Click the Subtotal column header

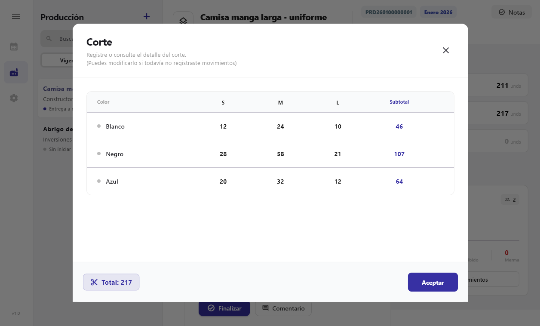[x=399, y=102]
